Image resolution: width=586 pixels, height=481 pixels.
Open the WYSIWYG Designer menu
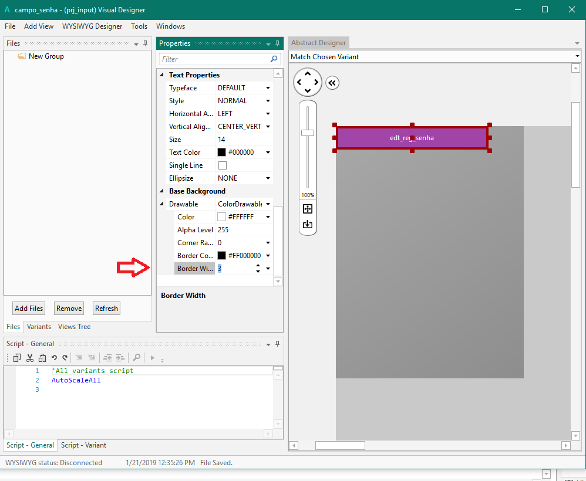[x=92, y=26]
